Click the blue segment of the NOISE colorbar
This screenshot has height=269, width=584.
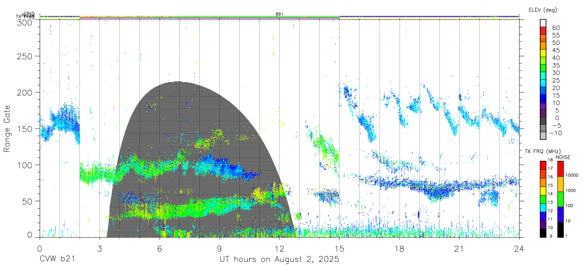[560, 214]
